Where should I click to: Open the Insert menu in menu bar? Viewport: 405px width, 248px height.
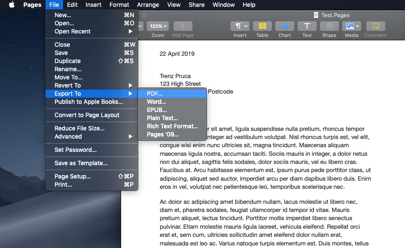click(94, 5)
